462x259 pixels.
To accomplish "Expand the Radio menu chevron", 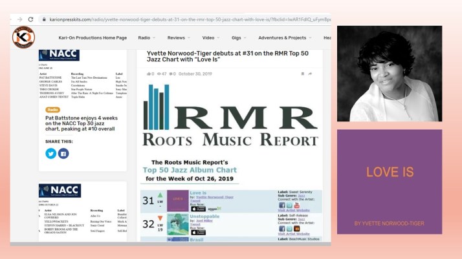I will coord(154,38).
